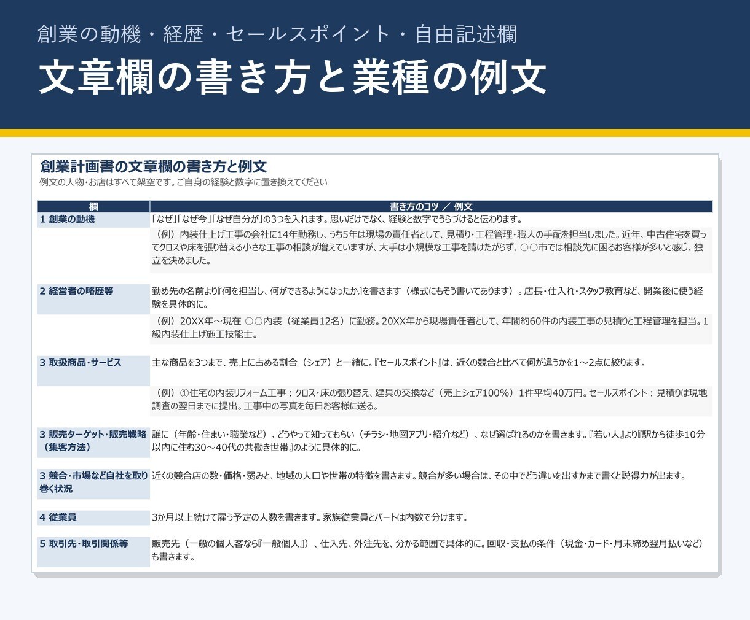This screenshot has width=750, height=620.
Task: Click the row label 3 販売ターゲット・販売戦略
Action: 93,441
